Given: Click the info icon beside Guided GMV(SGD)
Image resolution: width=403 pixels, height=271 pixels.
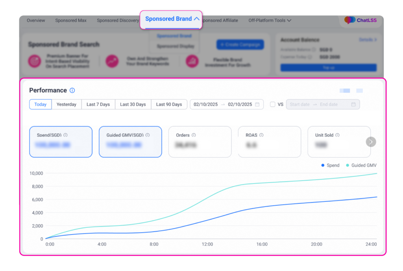Looking at the screenshot, I should pyautogui.click(x=148, y=135).
